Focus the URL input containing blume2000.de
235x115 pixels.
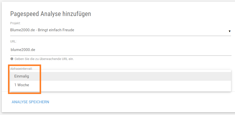coord(121,50)
